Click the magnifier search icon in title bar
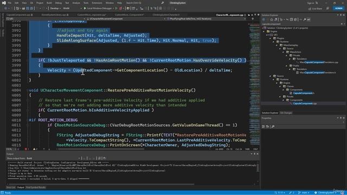Image resolution: width=347 pixels, height=195 pixels. pyautogui.click(x=163, y=3)
